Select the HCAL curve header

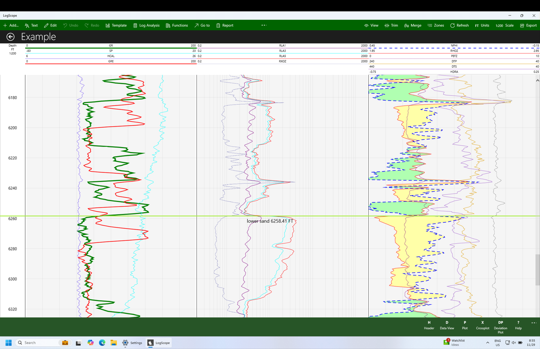click(x=111, y=56)
